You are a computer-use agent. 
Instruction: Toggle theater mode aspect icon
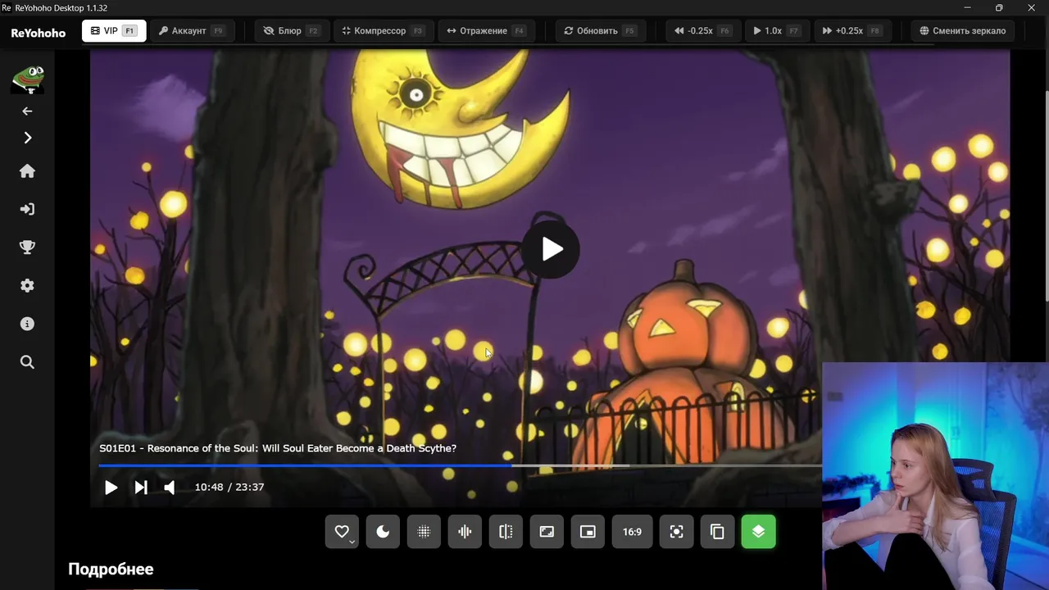click(547, 532)
